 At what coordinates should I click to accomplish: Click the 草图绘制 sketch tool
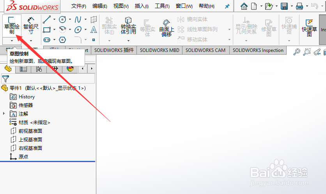[x=12, y=26]
